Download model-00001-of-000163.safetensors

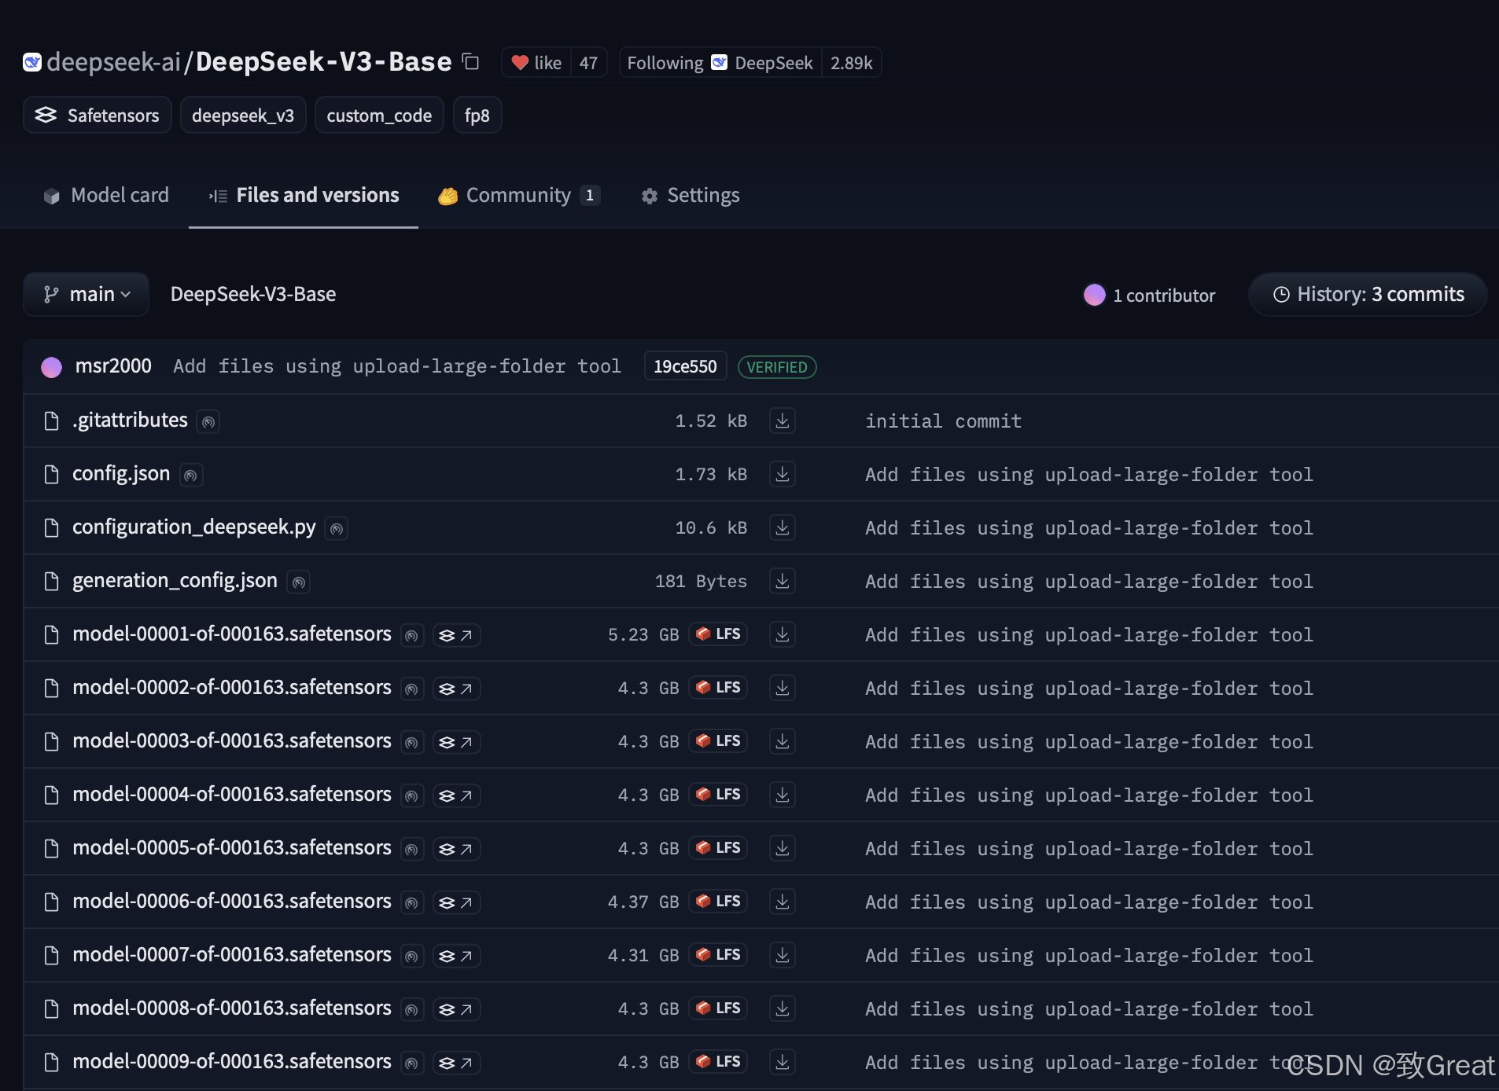(783, 634)
